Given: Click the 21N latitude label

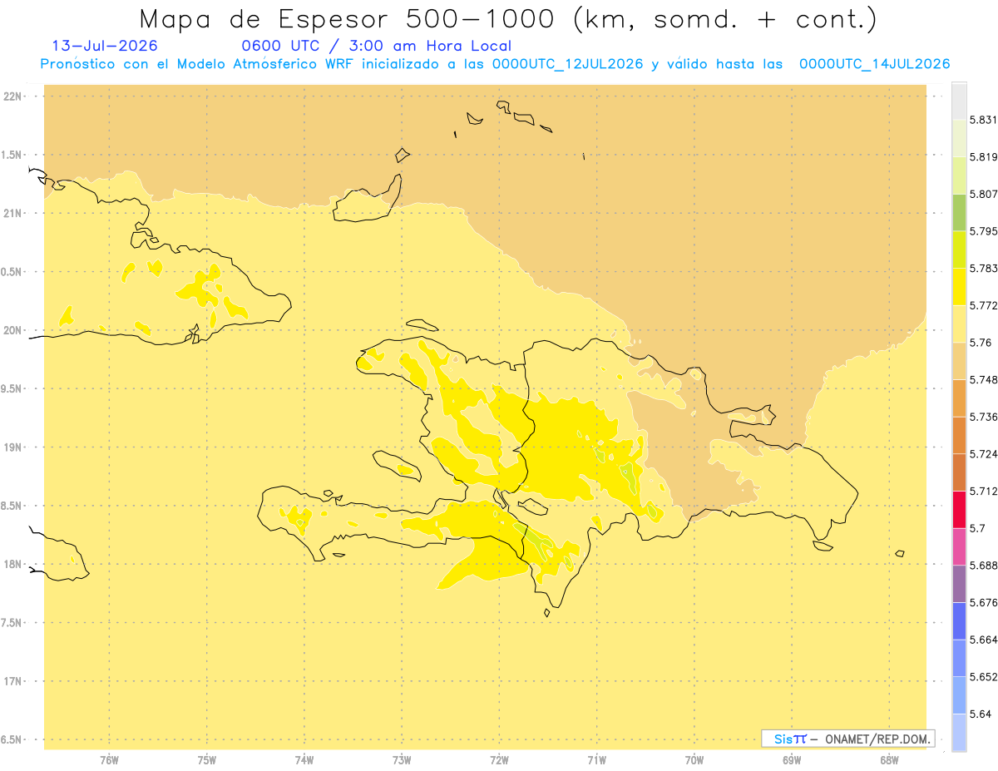Looking at the screenshot, I should click(14, 213).
